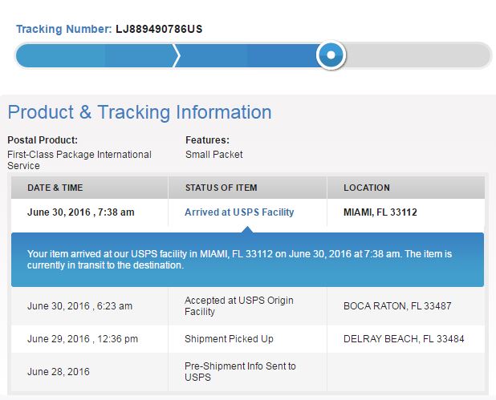The width and height of the screenshot is (496, 400).
Task: Click the June 29, 2016 12:36 pm timestamp
Action: point(82,339)
